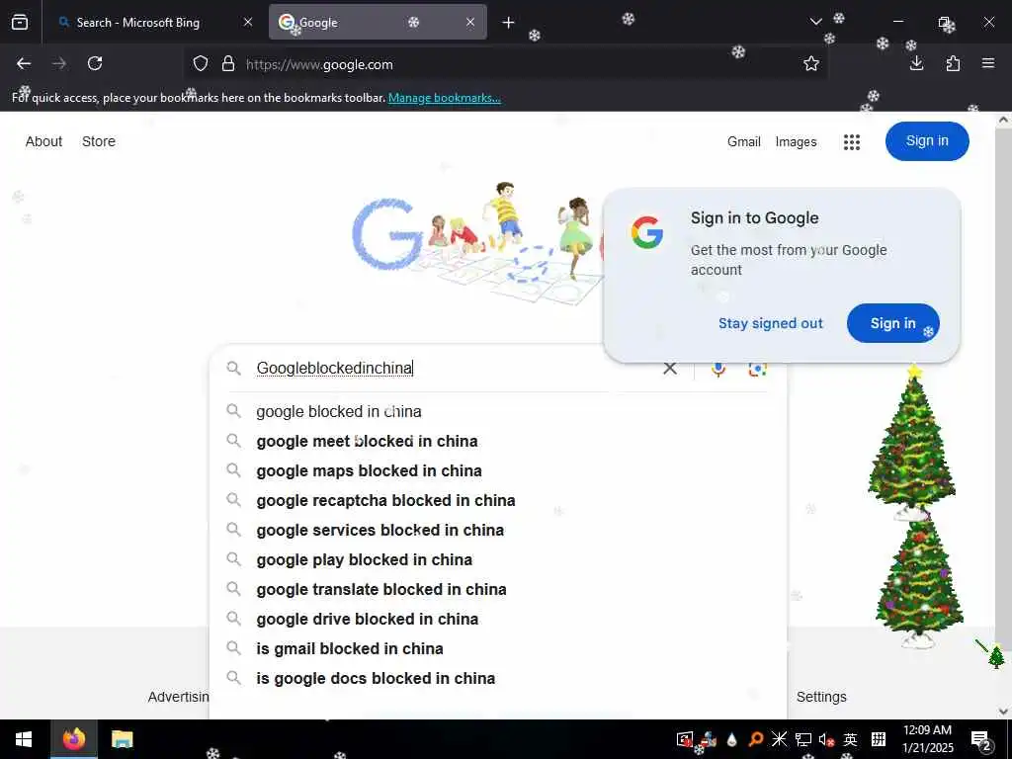Click Sign in inside the popup
The width and height of the screenshot is (1012, 759).
(892, 323)
